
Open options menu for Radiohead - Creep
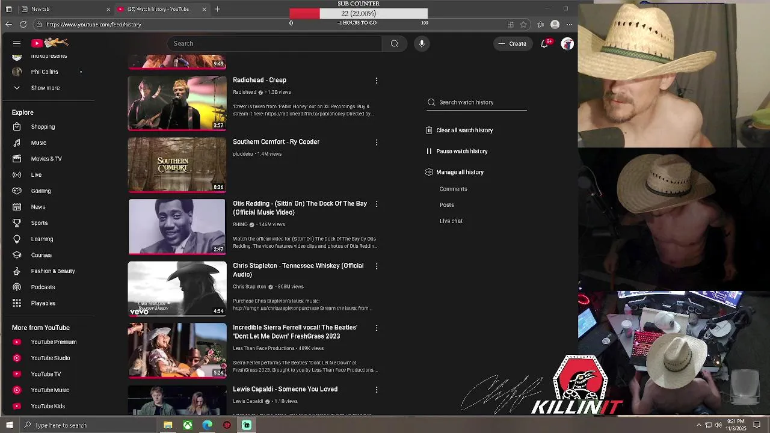tap(377, 81)
